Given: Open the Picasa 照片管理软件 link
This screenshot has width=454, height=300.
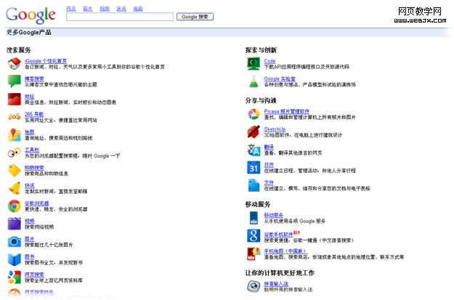Looking at the screenshot, I should coord(286,111).
